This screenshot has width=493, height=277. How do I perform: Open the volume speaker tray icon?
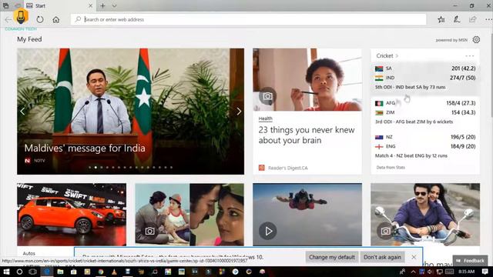point(430,272)
